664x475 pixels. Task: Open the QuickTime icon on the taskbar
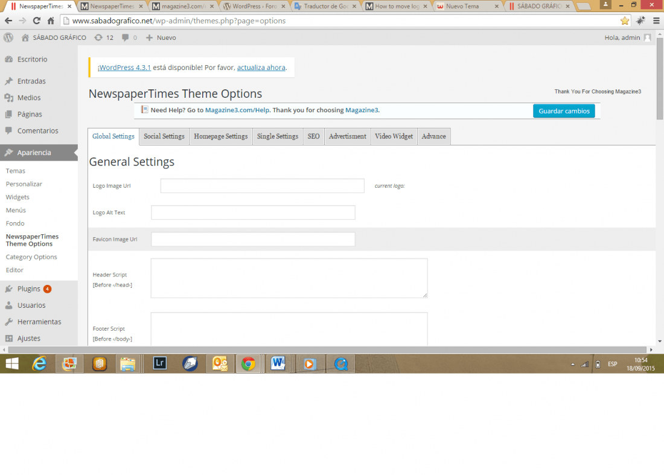340,363
